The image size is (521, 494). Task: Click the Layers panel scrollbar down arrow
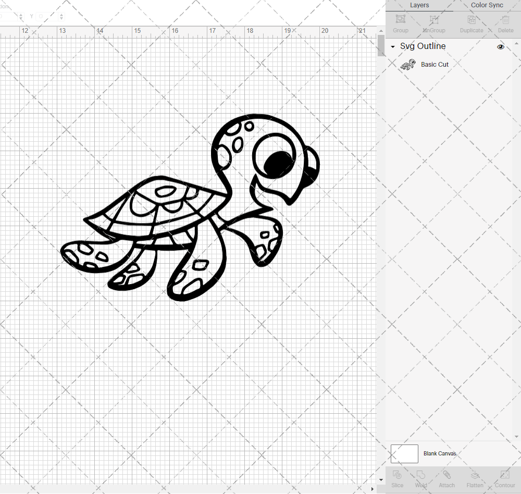(516, 437)
